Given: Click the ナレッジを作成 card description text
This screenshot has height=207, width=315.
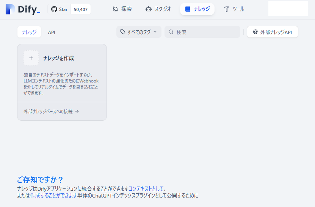Looking at the screenshot, I should tap(61, 84).
